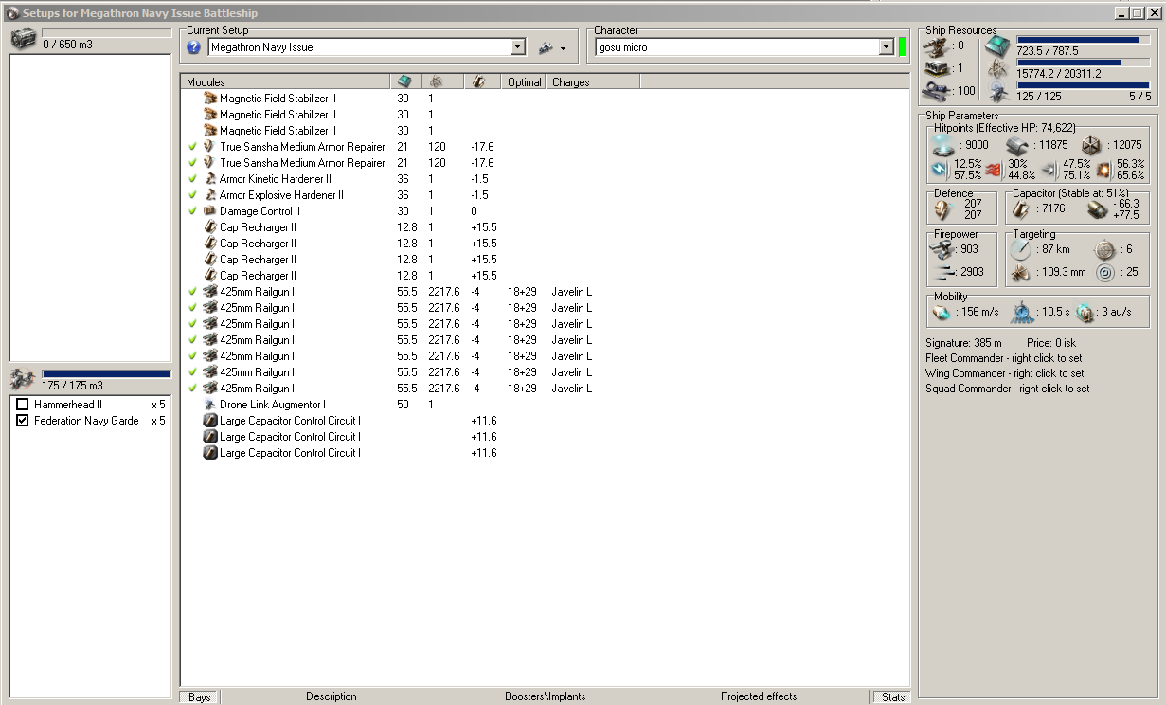Click the scan resolution icon beside 109.3 mm
The height and width of the screenshot is (705, 1166).
[1021, 272]
